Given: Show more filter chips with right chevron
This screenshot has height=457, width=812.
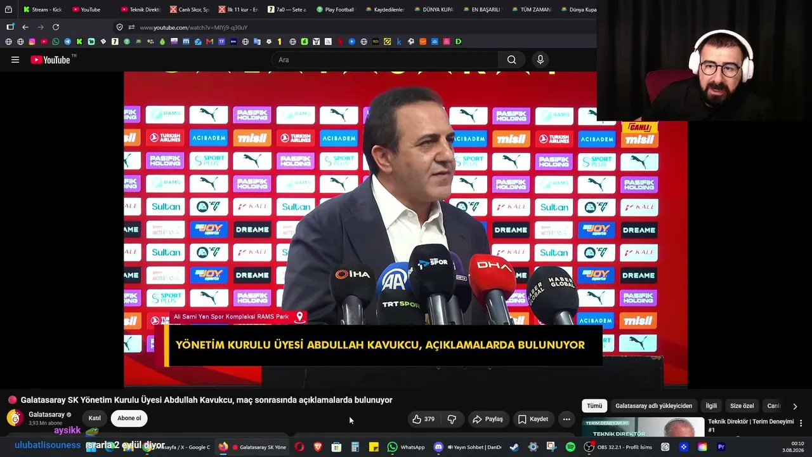Looking at the screenshot, I should [795, 406].
